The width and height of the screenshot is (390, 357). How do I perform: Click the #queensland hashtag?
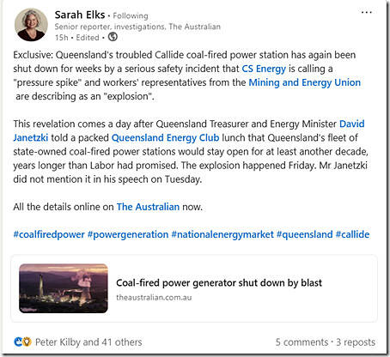point(305,234)
